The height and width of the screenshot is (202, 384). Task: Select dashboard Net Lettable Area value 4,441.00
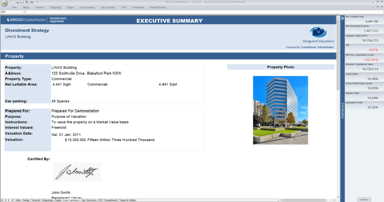372,21
